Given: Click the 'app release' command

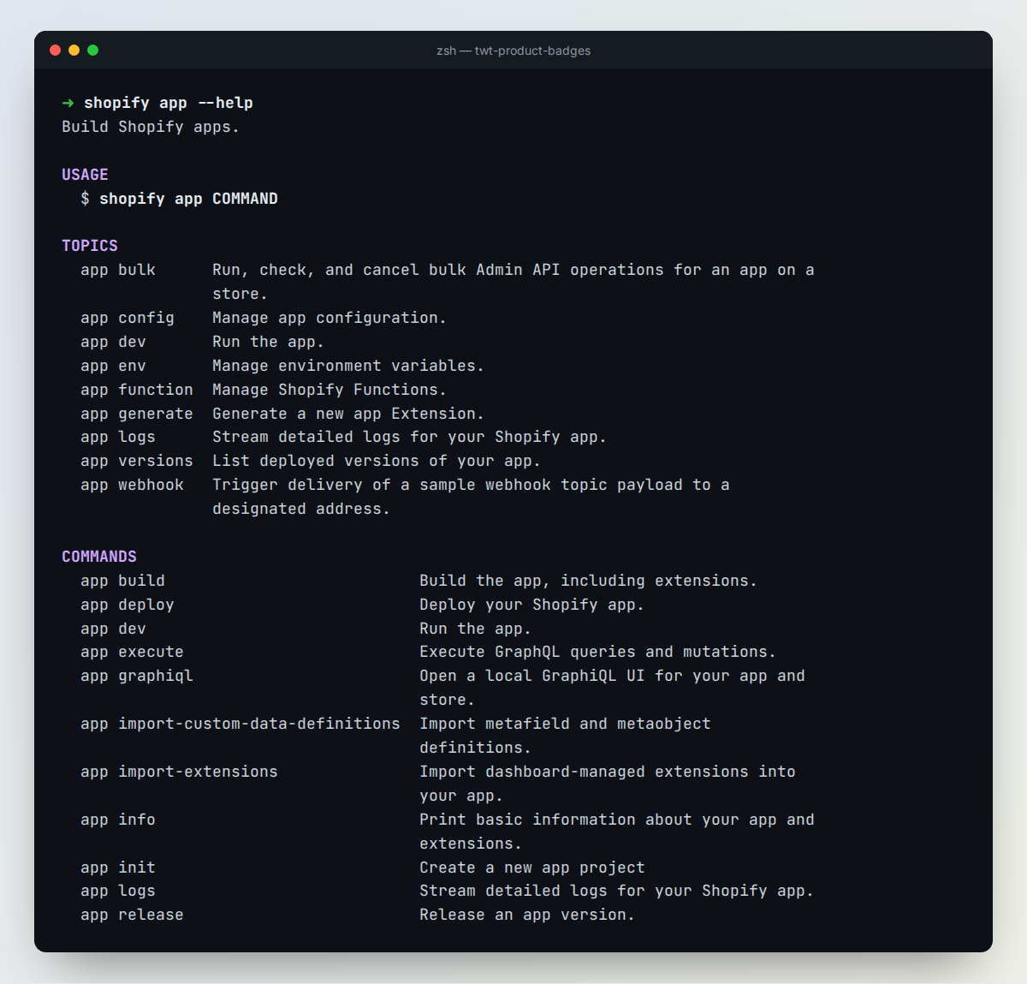Looking at the screenshot, I should [x=132, y=915].
